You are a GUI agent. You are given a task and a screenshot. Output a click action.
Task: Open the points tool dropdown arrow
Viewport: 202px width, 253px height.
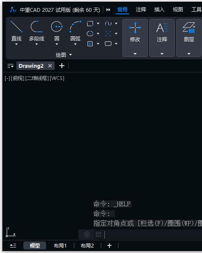(x=116, y=34)
